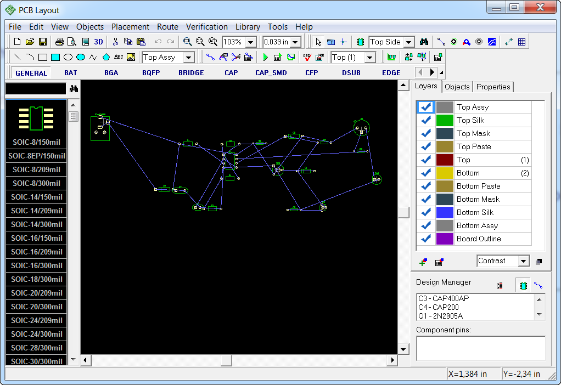Click the add layer plus icon
Viewport: 561px width, 385px height.
tap(423, 262)
